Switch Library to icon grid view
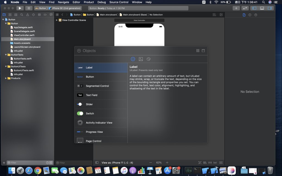Viewport: 282px width, 176px height. click(x=198, y=51)
